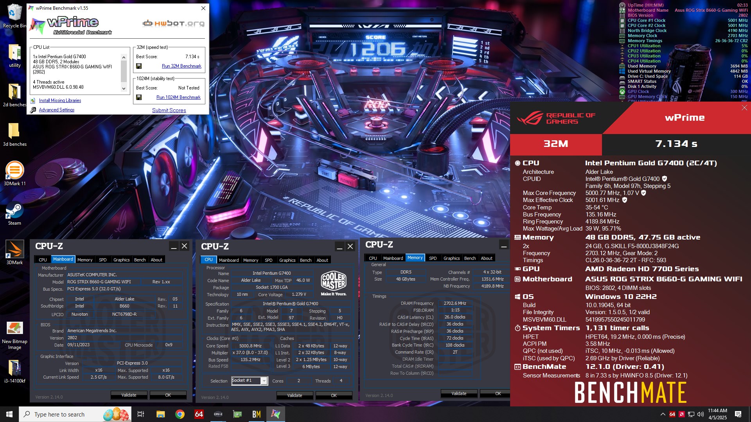The width and height of the screenshot is (751, 422).
Task: Click the Install Missing Libraries link
Action: [60, 100]
